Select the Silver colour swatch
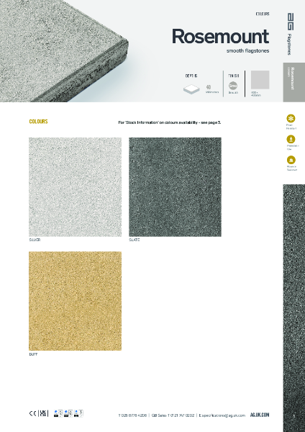The width and height of the screenshot is (305, 432). click(75, 186)
